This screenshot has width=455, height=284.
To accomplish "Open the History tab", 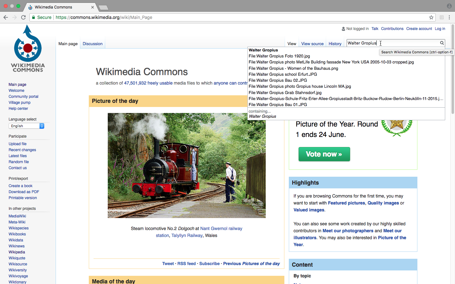I will 335,44.
